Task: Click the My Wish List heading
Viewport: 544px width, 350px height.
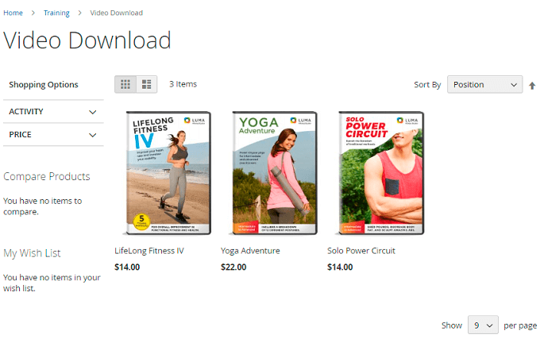Action: tap(32, 253)
